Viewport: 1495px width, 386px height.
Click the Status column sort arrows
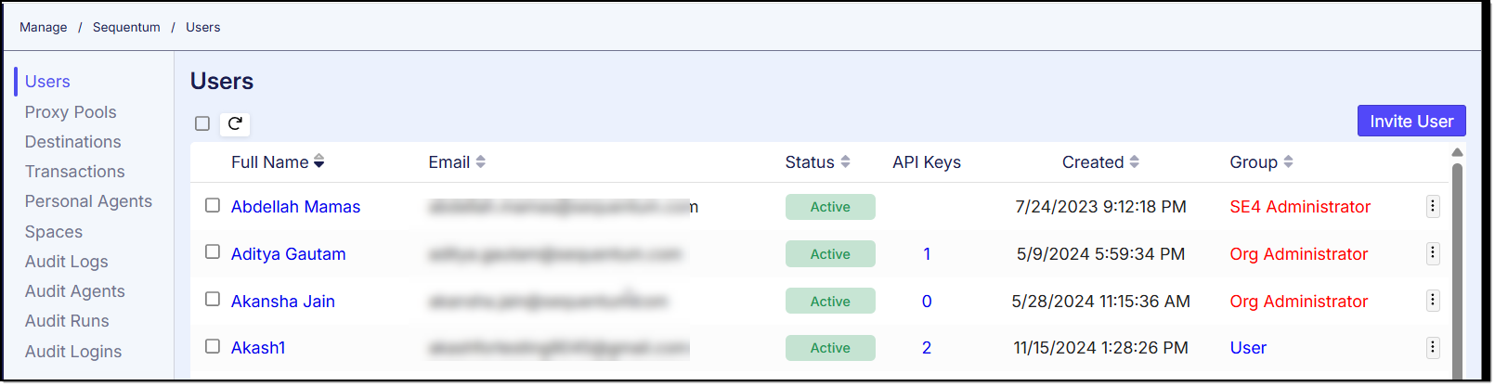point(845,162)
